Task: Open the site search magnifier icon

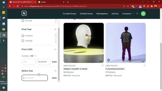Action: pos(137,13)
